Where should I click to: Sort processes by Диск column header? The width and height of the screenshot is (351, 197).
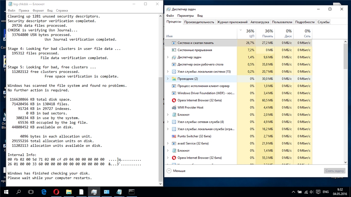(284, 33)
